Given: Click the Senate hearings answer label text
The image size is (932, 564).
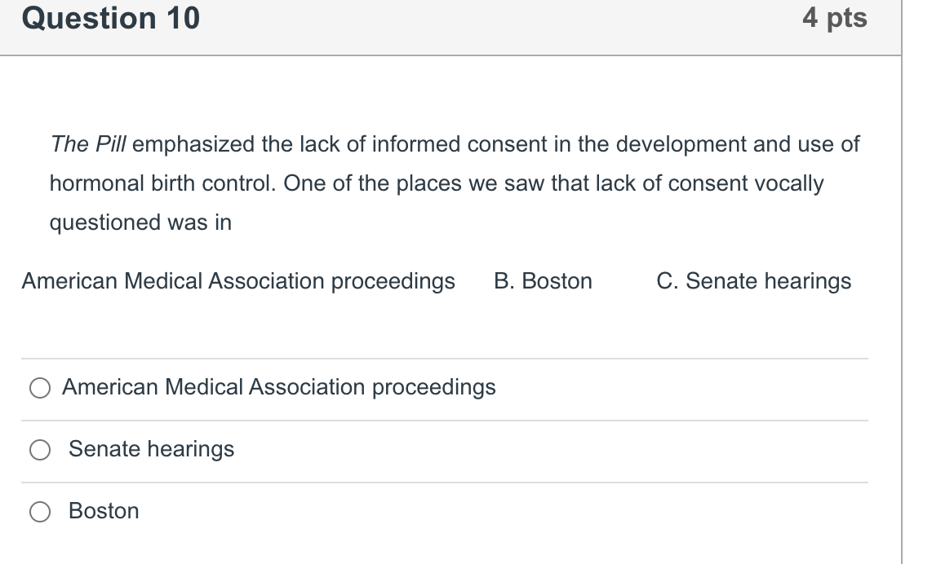Looking at the screenshot, I should coord(151,449).
